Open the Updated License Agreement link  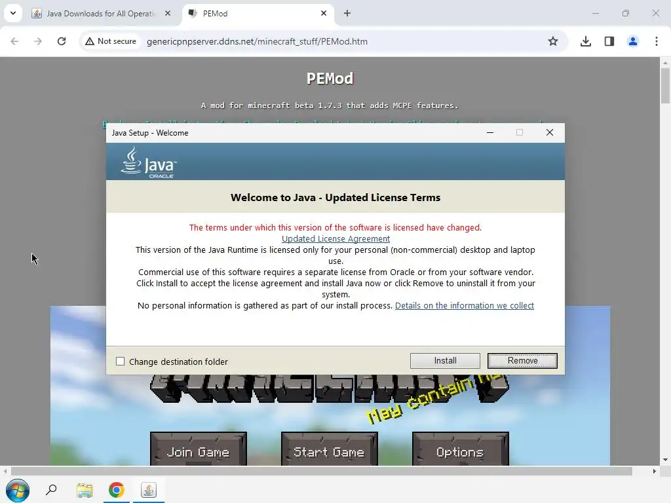tap(335, 238)
